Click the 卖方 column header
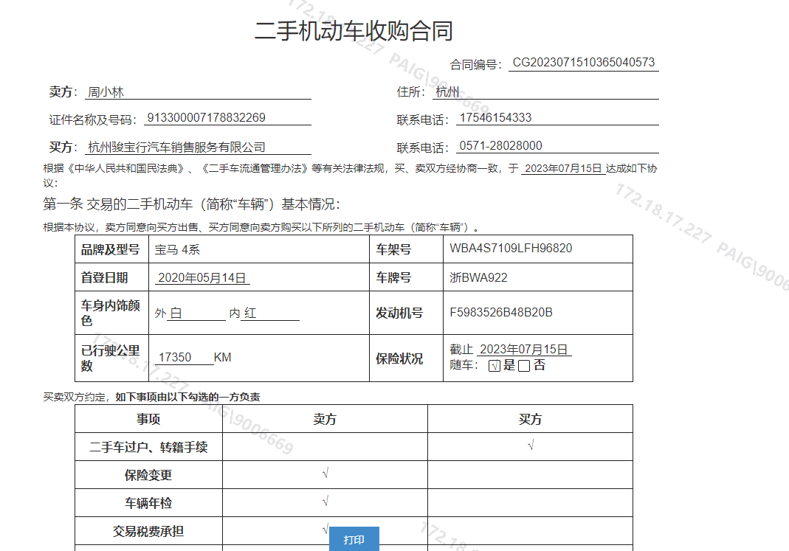This screenshot has height=551, width=789. click(325, 419)
